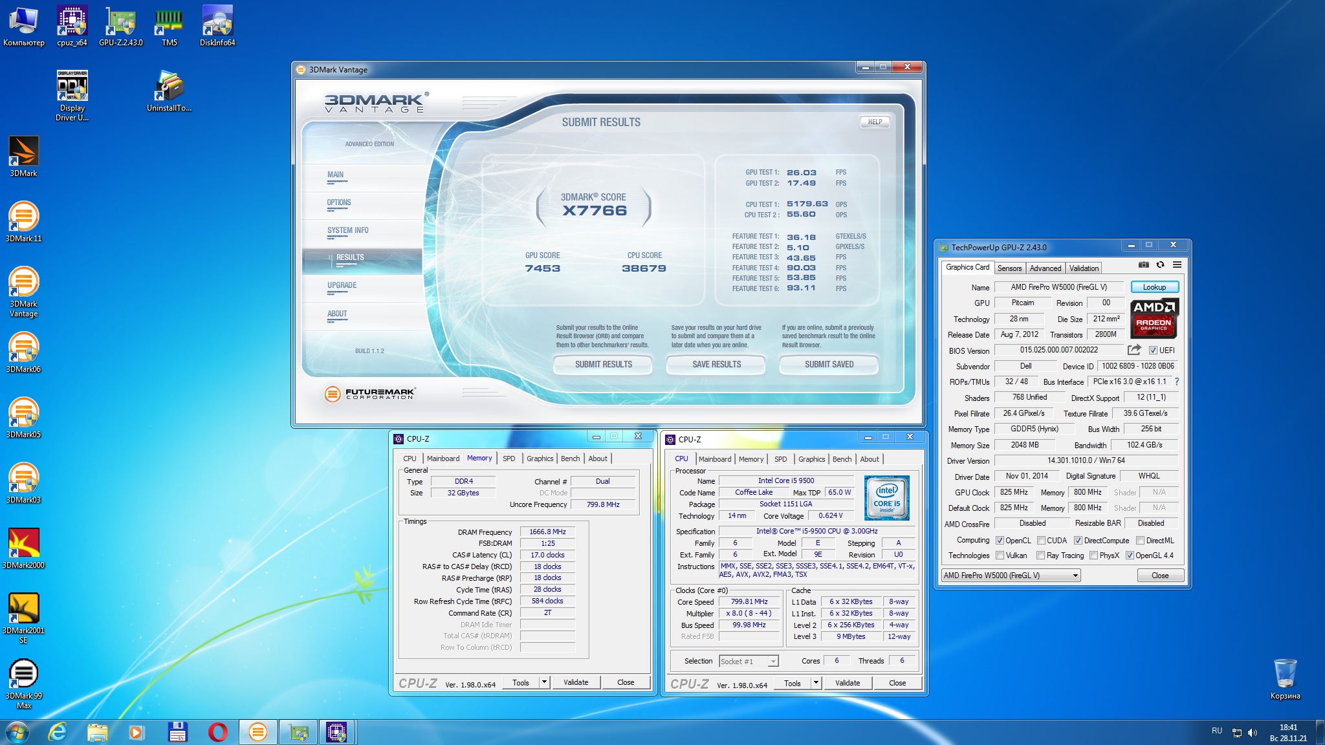Screen dimensions: 1325x745
Task: Open OPTIONS in 3DMark Vantage sidebar
Action: (x=339, y=202)
